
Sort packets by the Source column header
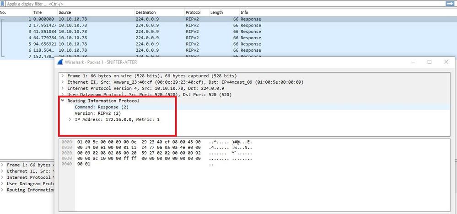coord(96,12)
